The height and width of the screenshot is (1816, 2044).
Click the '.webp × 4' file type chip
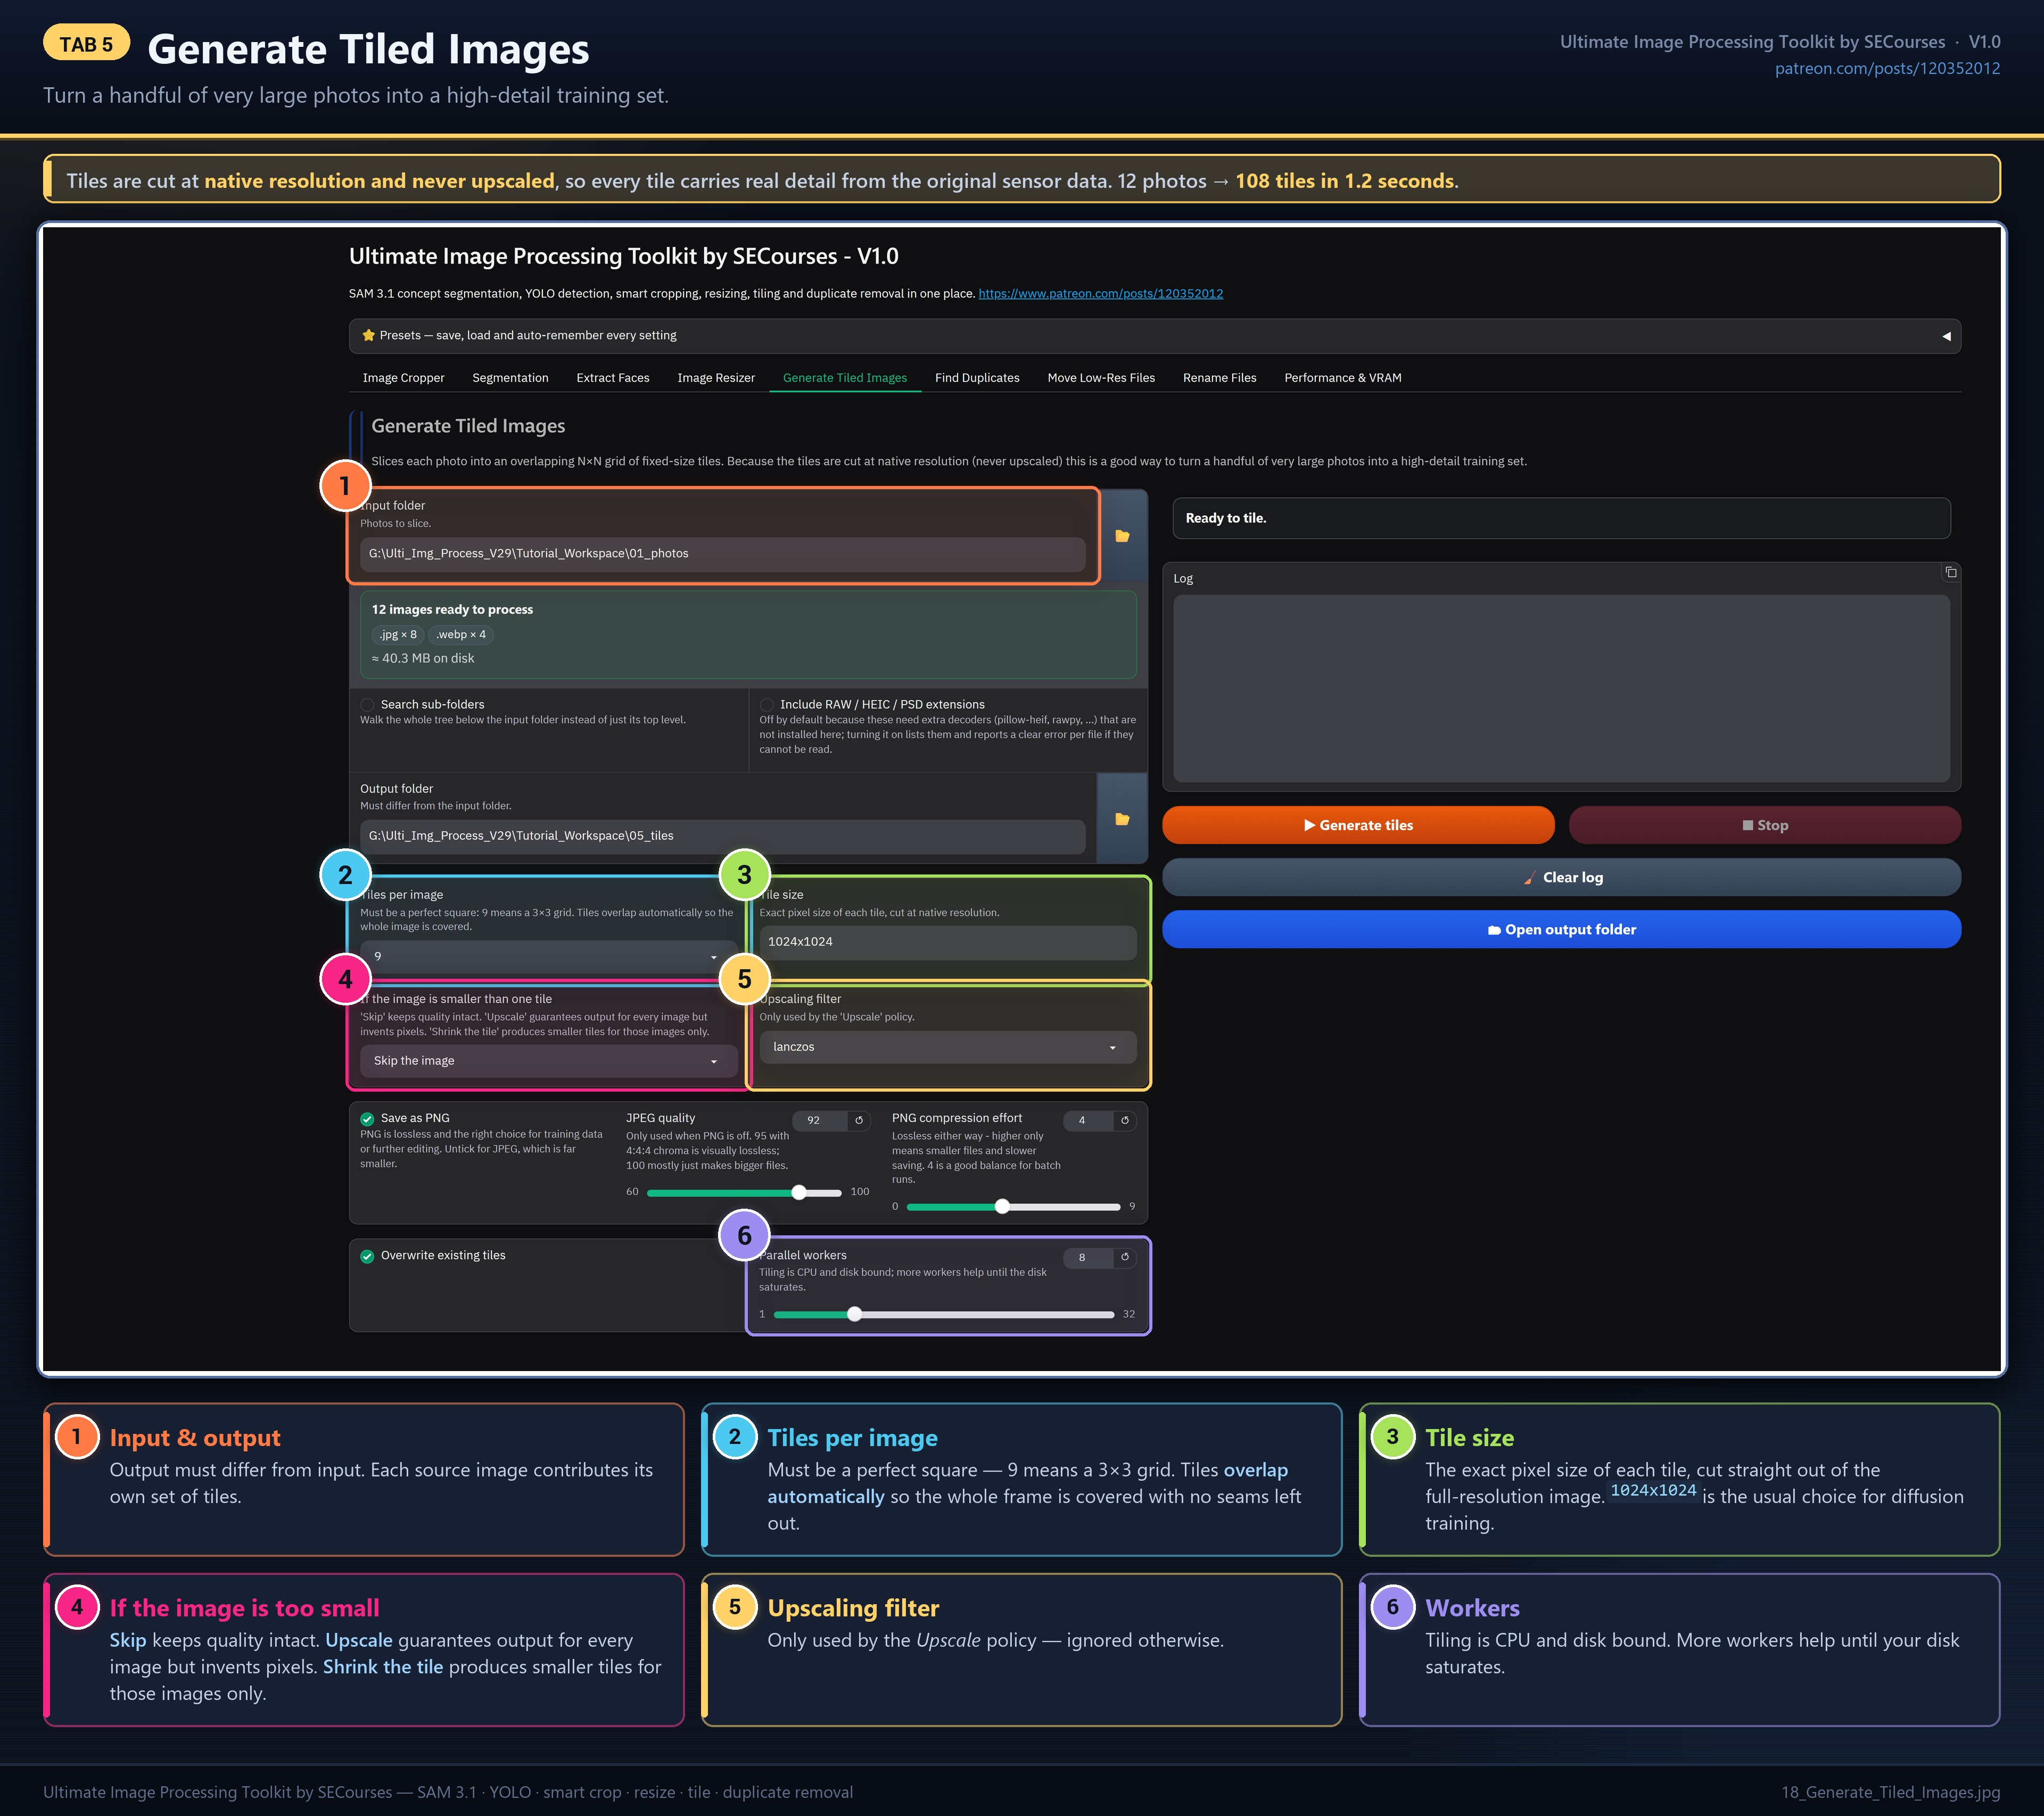(x=460, y=634)
